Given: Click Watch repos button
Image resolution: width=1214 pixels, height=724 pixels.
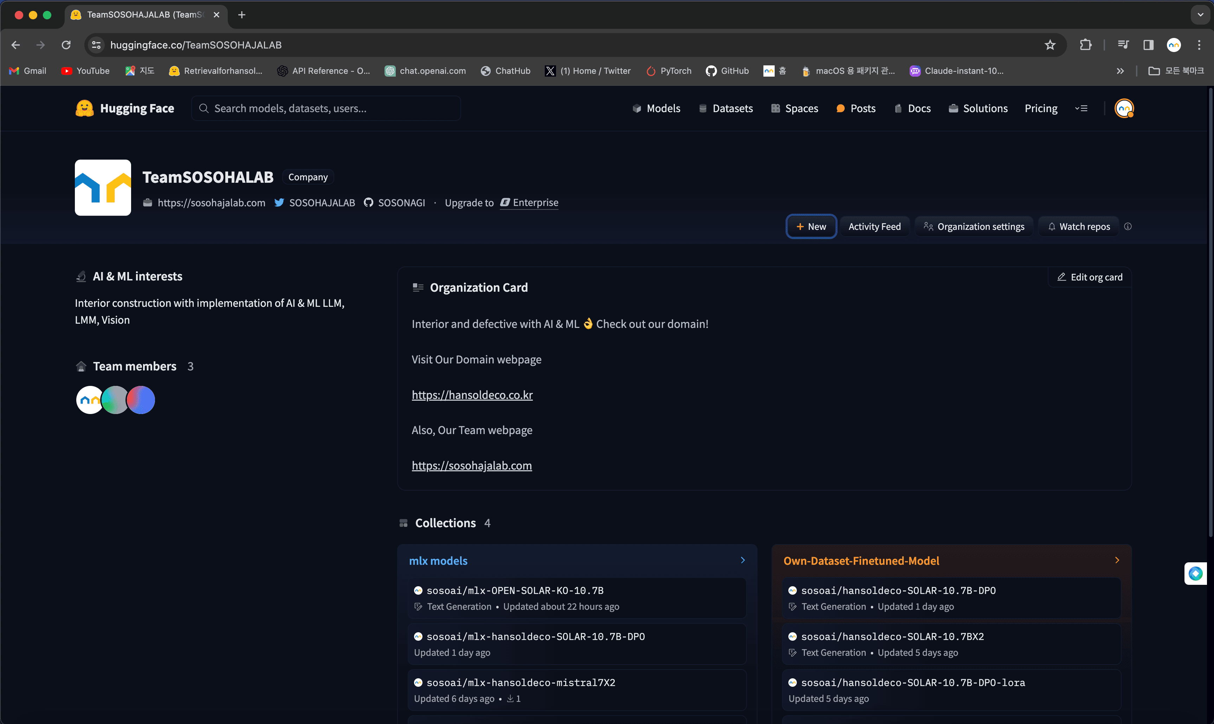Looking at the screenshot, I should (x=1078, y=226).
